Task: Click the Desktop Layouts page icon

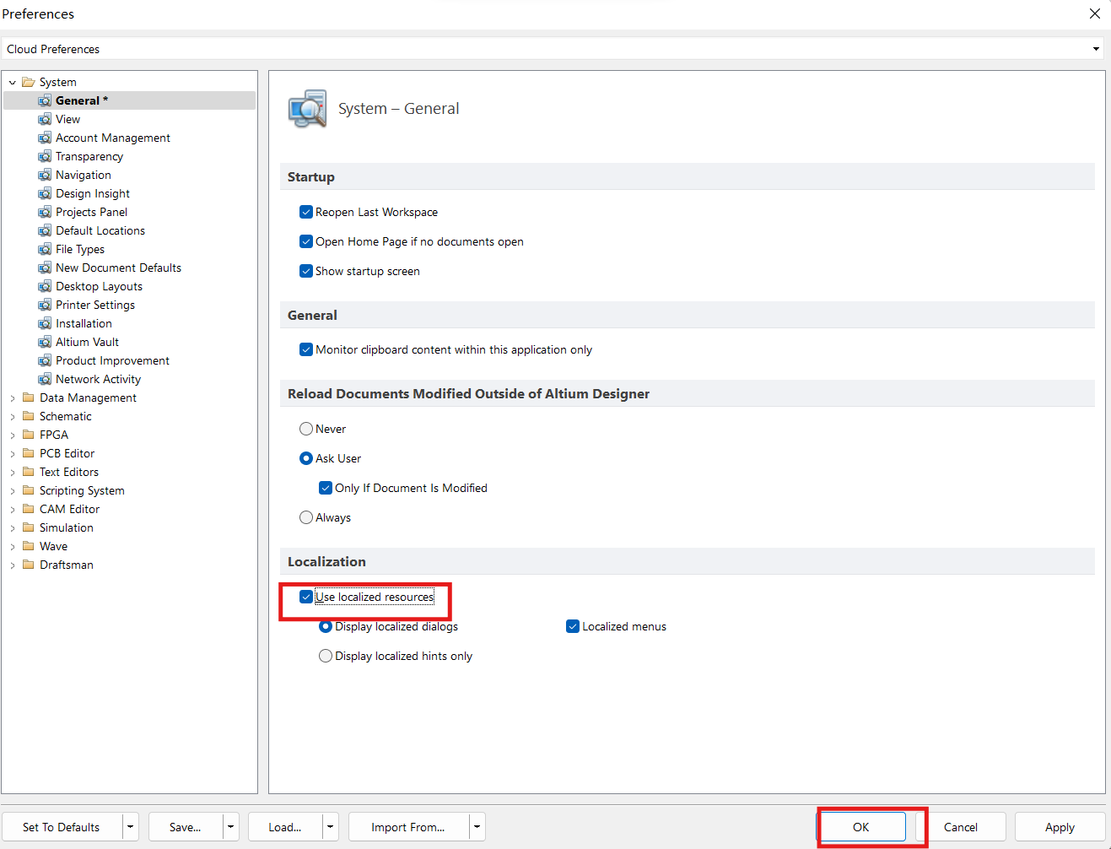Action: (45, 286)
